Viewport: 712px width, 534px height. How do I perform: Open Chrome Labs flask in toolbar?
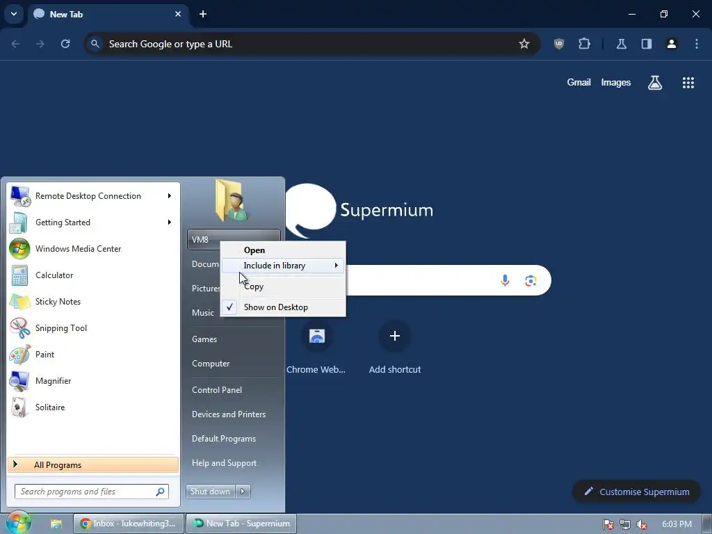(x=621, y=44)
